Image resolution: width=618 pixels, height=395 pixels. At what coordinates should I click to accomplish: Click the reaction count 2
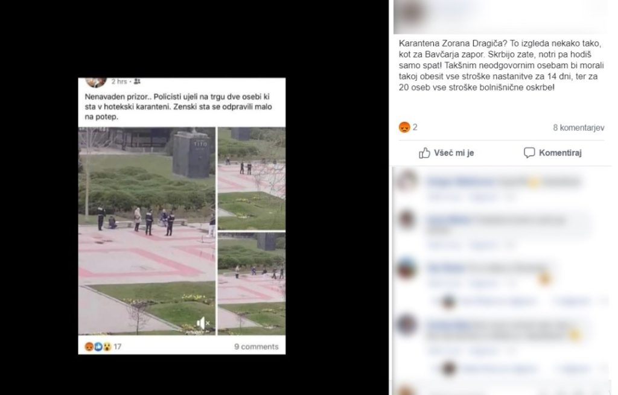(x=415, y=127)
